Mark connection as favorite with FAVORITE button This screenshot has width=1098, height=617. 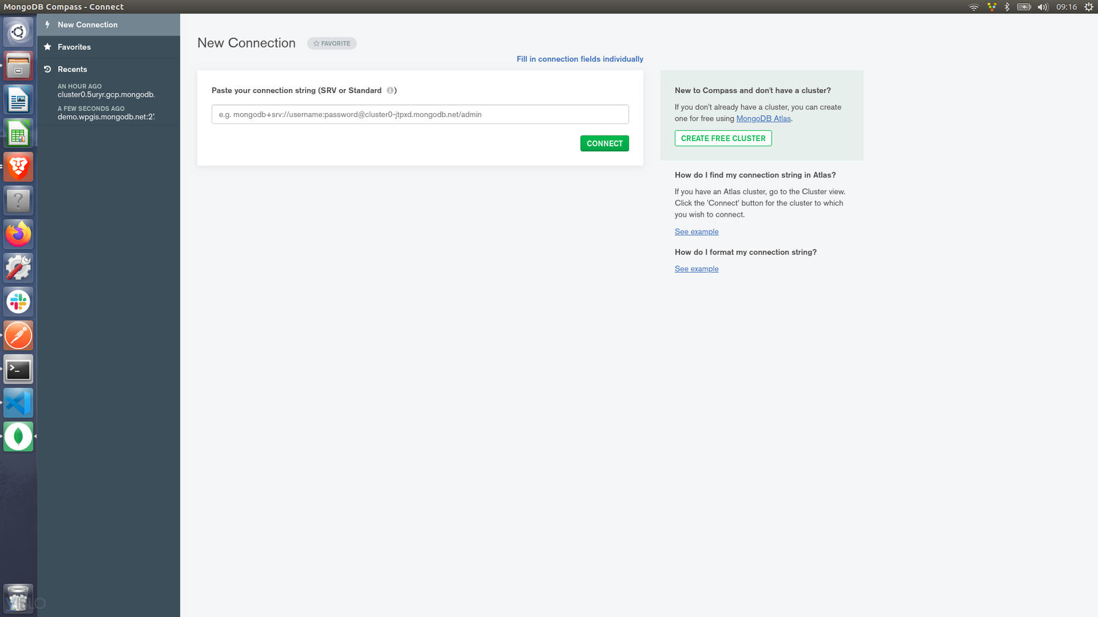coord(332,43)
